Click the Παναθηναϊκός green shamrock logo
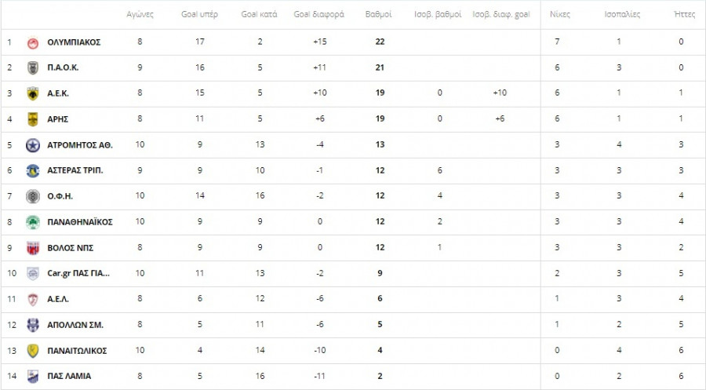706x390 pixels. 33,222
